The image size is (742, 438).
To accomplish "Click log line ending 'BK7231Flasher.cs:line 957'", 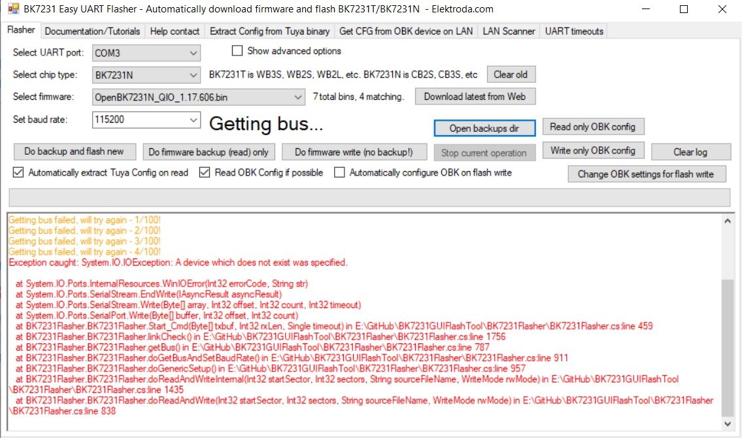I will [271, 369].
